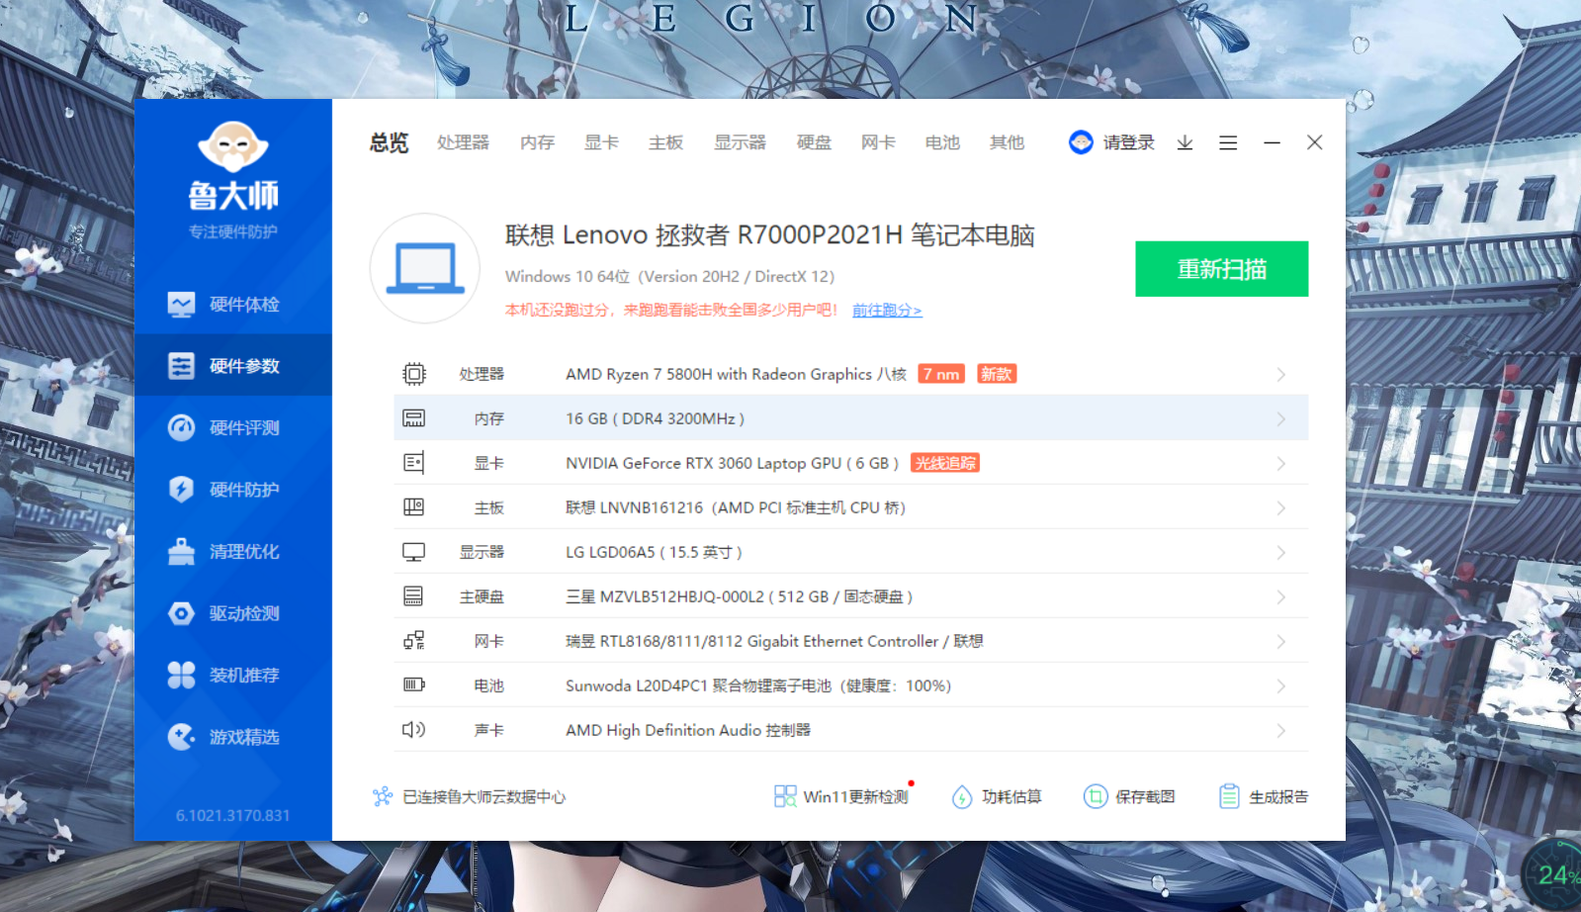Switch to the 处理器 tab
1581x912 pixels.
point(463,142)
